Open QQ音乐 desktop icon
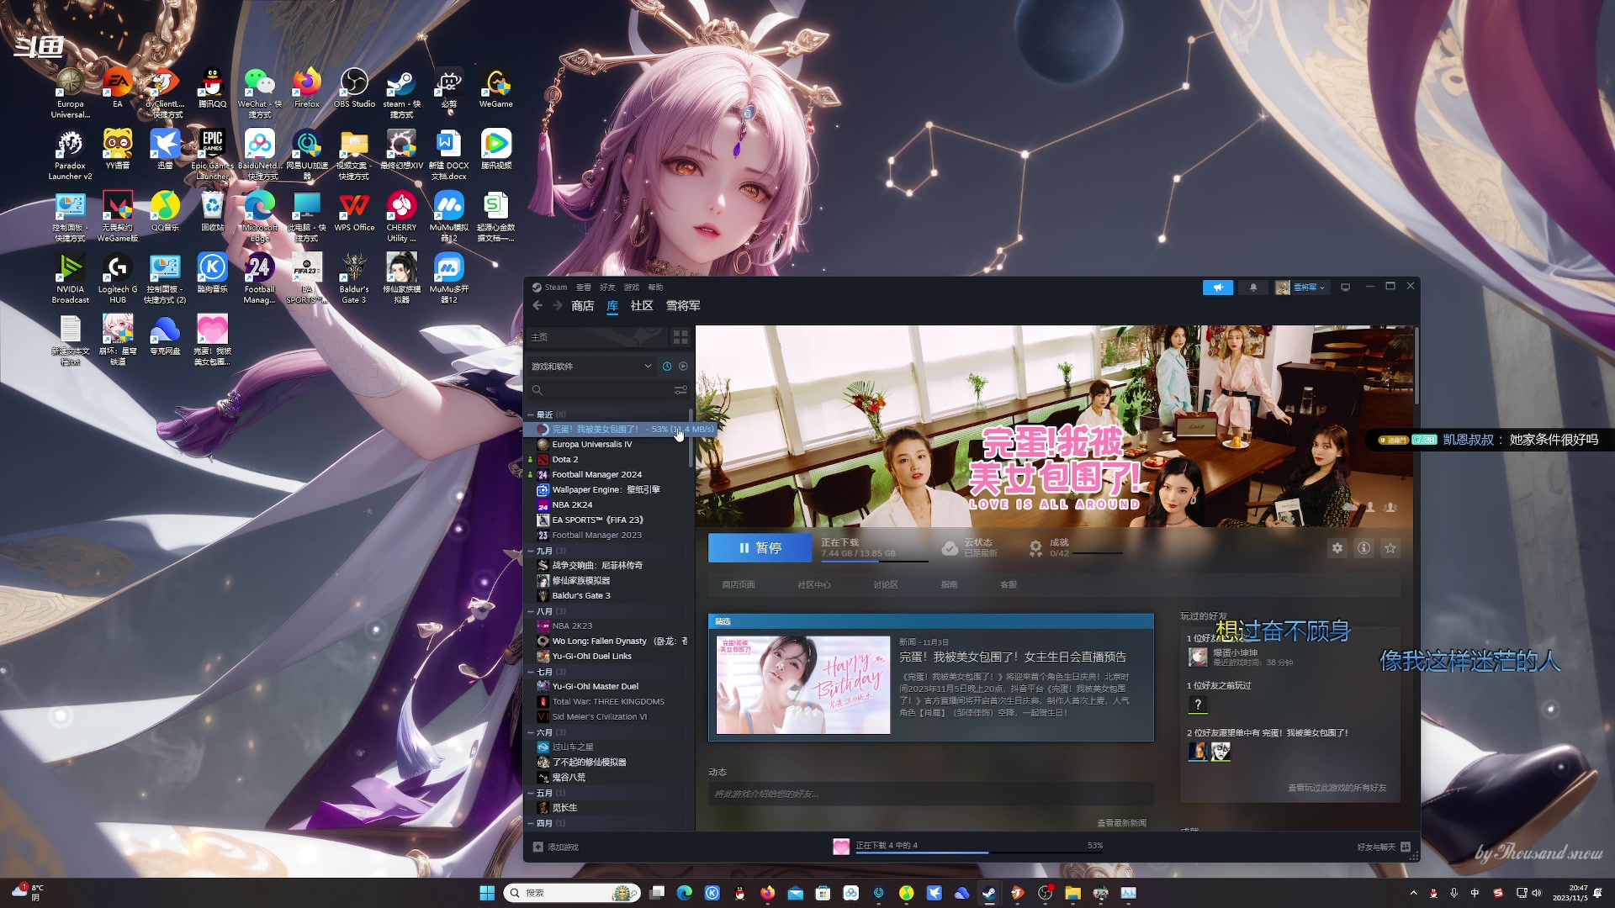1615x908 pixels. click(165, 211)
